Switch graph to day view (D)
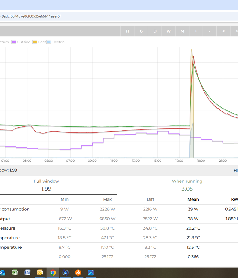Screen dimensions: 238x278 (155, 31)
